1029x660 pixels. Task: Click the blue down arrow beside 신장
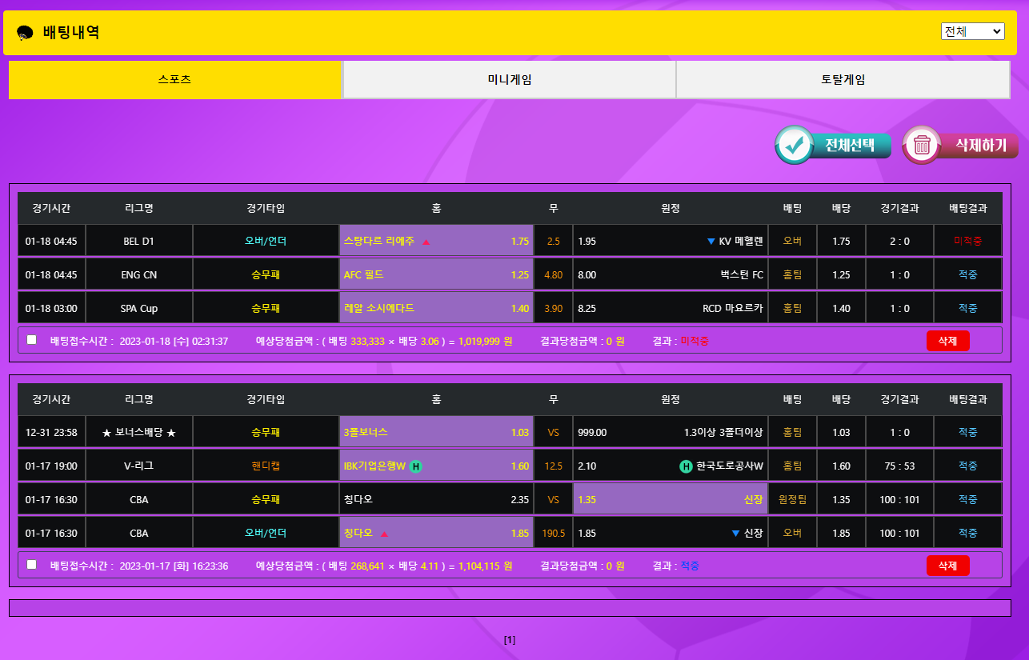(735, 534)
